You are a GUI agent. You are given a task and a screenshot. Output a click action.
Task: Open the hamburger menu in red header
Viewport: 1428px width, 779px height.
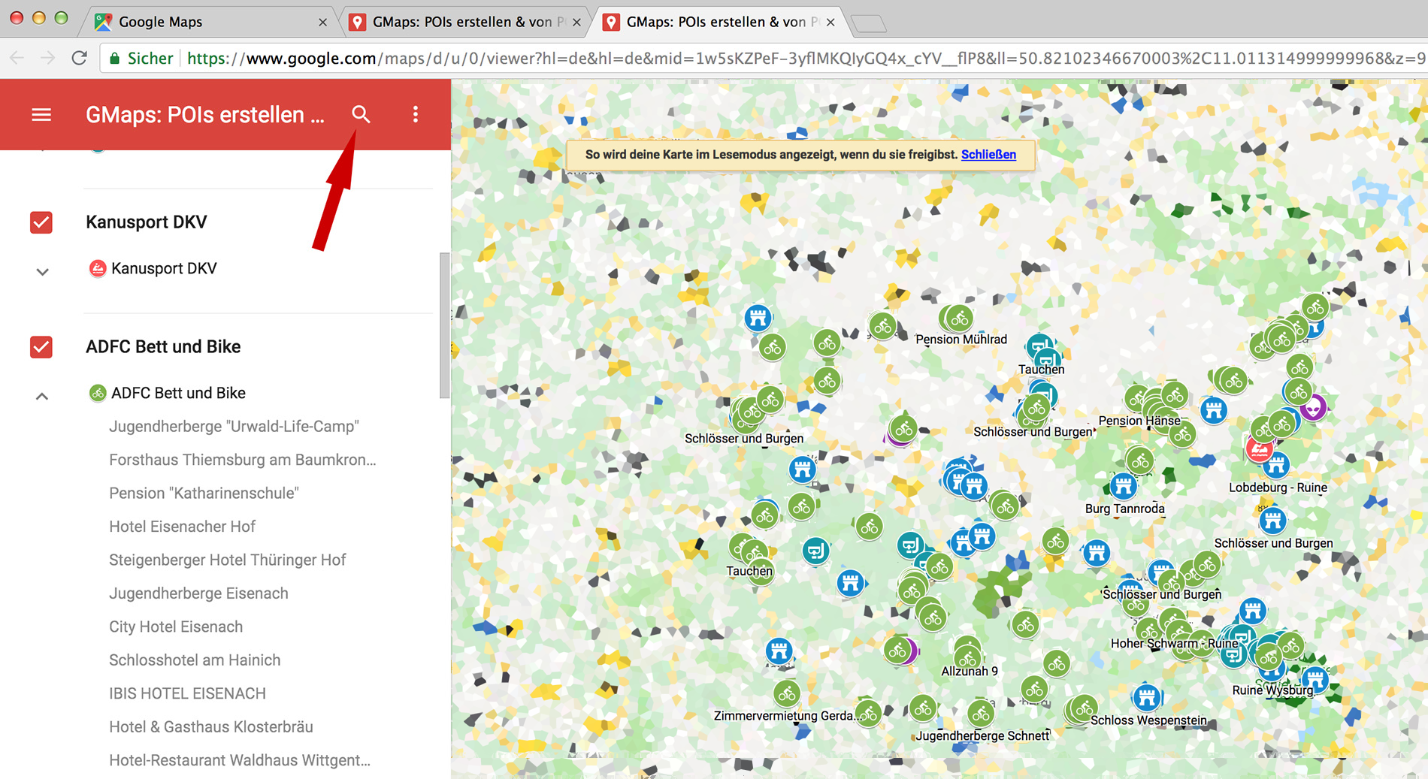41,115
